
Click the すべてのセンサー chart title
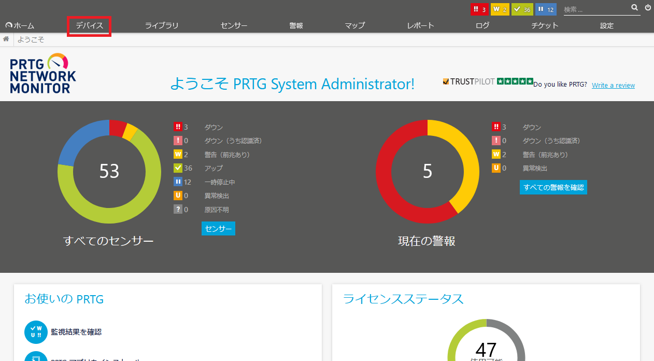pyautogui.click(x=109, y=241)
